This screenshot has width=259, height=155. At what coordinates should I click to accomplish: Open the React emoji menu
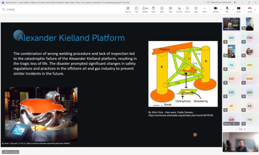(162, 9)
